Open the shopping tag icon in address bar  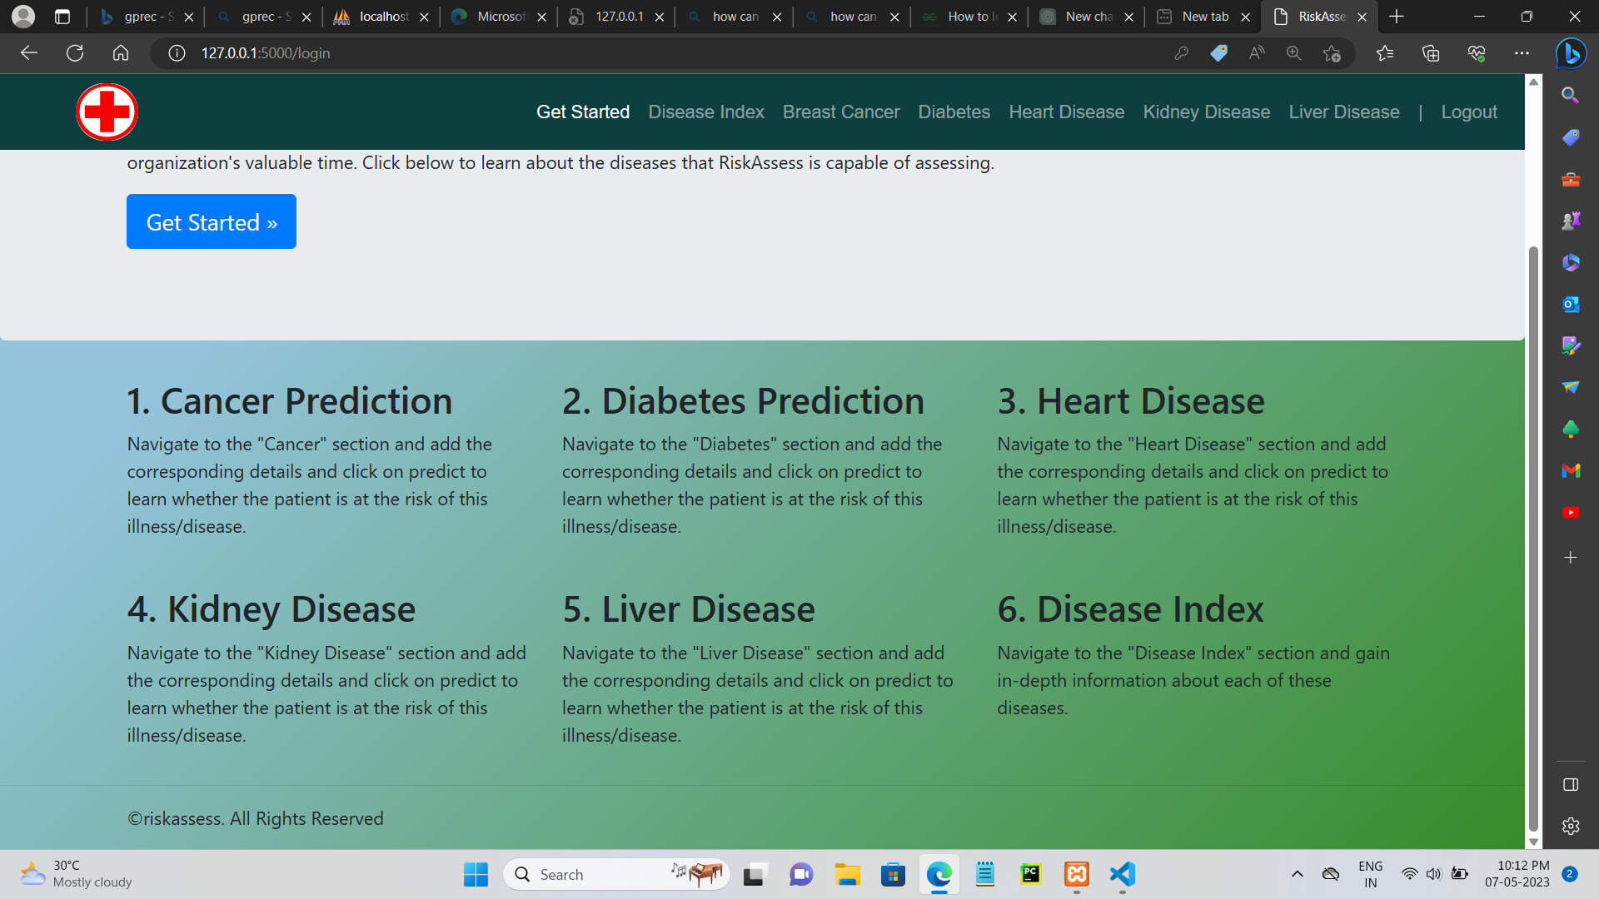pyautogui.click(x=1218, y=53)
